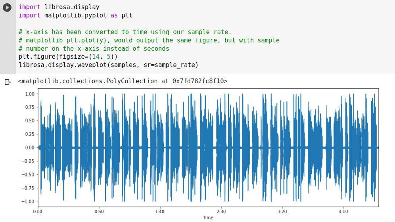Click the 2:30 time tick label
Screen dimensions: 395x222
[221, 212]
